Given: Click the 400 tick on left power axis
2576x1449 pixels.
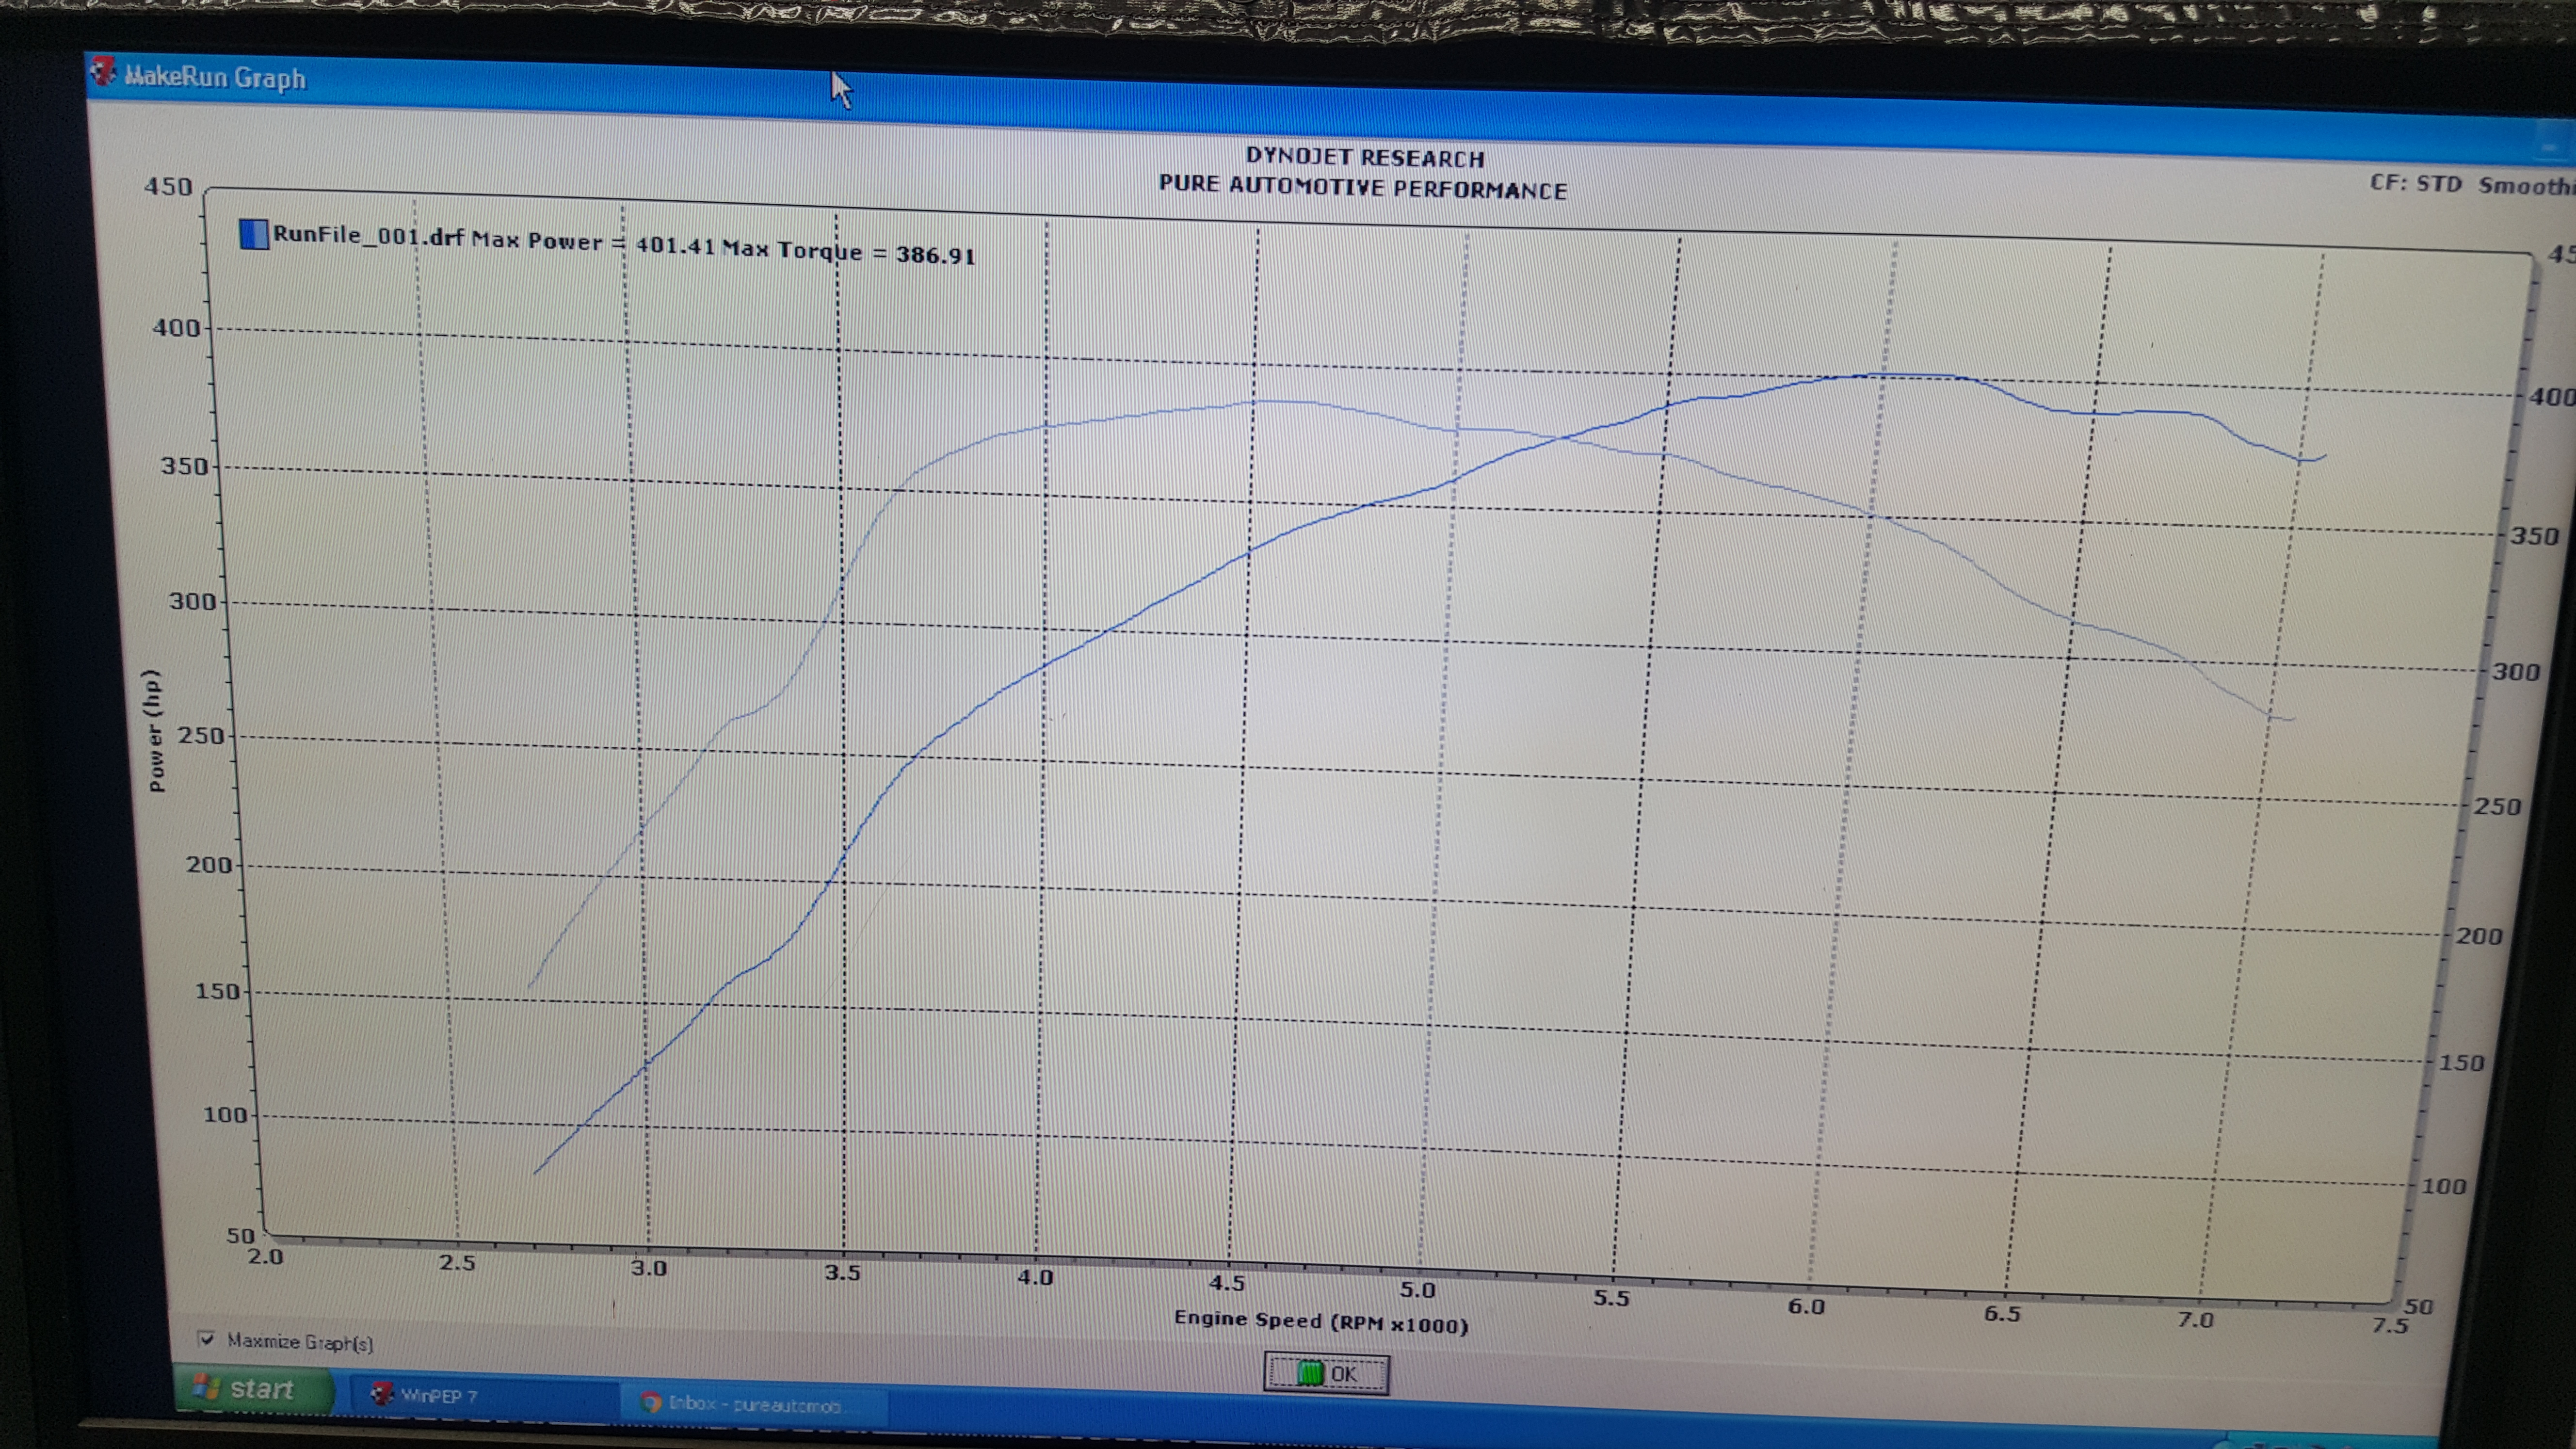Looking at the screenshot, I should pos(176,327).
